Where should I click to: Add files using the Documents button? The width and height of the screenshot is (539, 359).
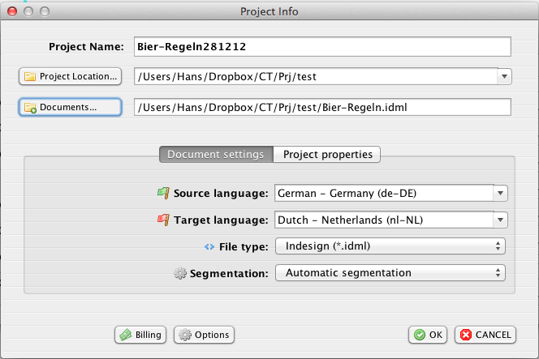point(70,107)
